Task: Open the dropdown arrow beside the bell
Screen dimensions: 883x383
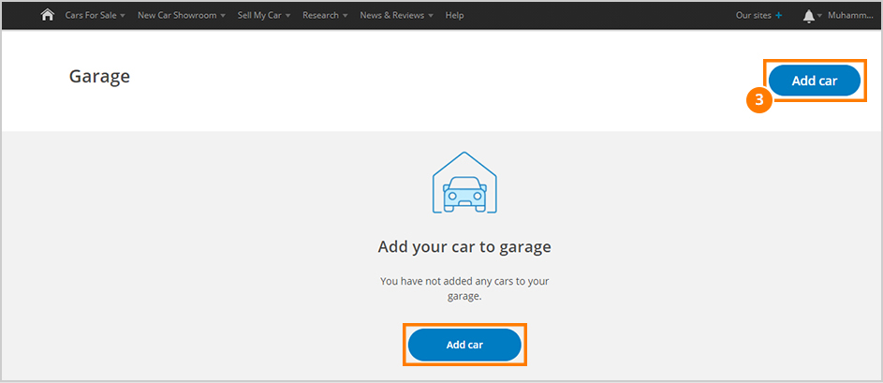Action: 820,16
